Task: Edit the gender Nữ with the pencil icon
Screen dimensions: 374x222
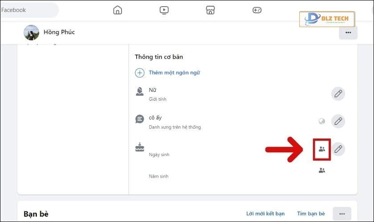Action: 338,94
